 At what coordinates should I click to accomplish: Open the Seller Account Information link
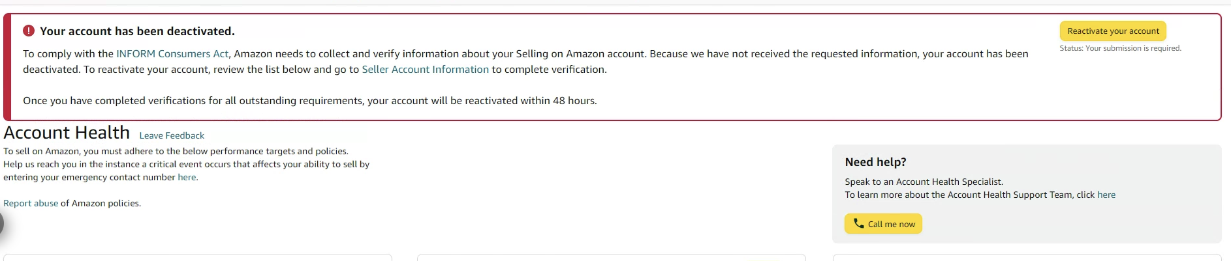[x=425, y=69]
